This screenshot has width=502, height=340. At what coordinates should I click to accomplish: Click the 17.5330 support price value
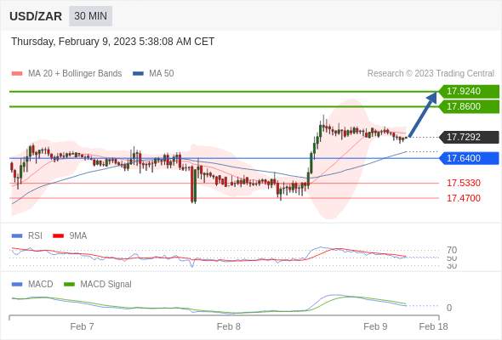[463, 183]
